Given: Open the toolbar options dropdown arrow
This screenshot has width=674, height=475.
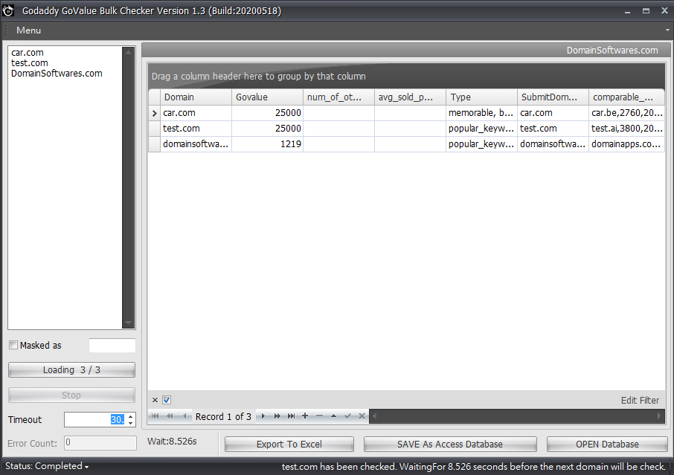Looking at the screenshot, I should tap(667, 30).
